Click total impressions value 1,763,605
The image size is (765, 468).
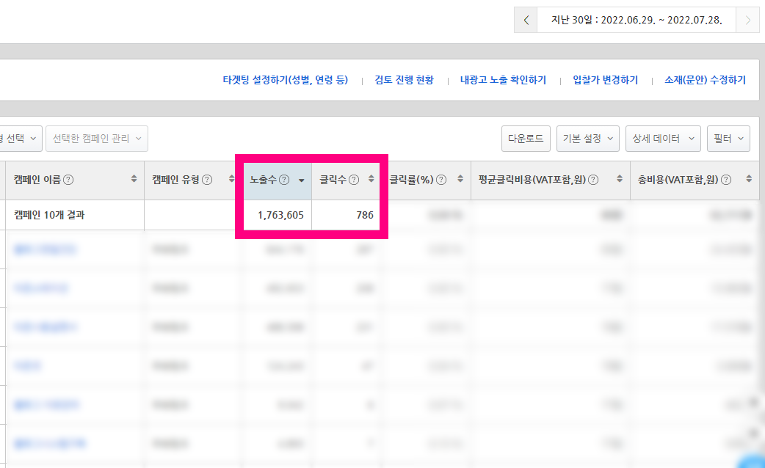click(280, 215)
